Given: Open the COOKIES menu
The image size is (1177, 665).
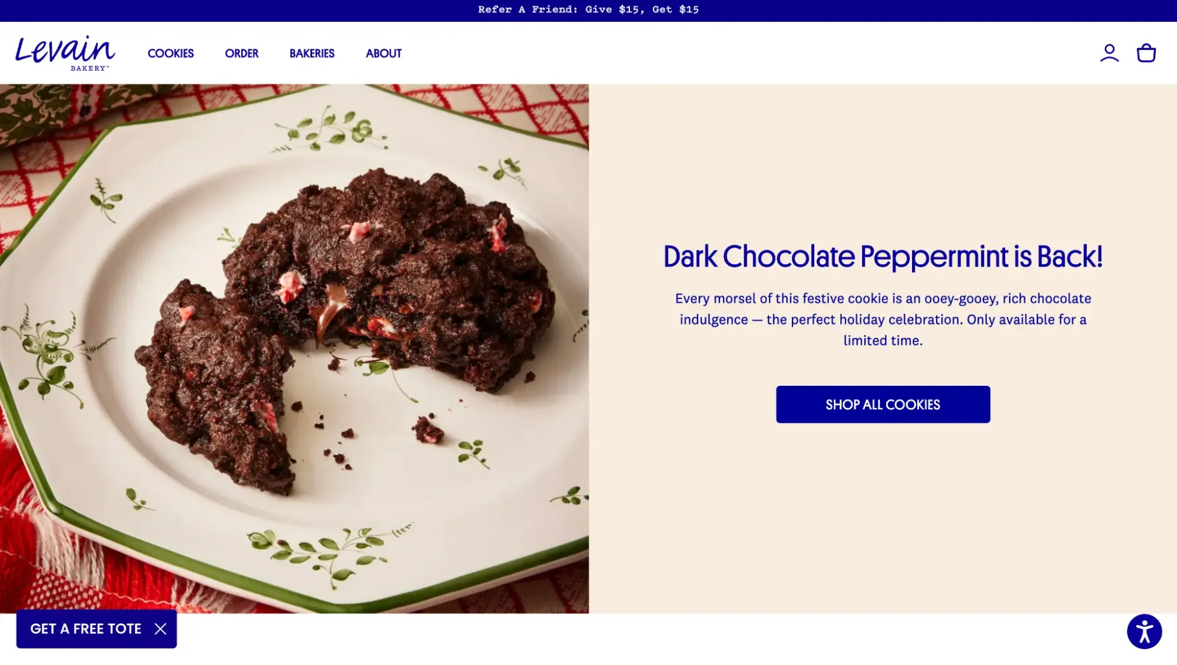Looking at the screenshot, I should click(x=171, y=54).
